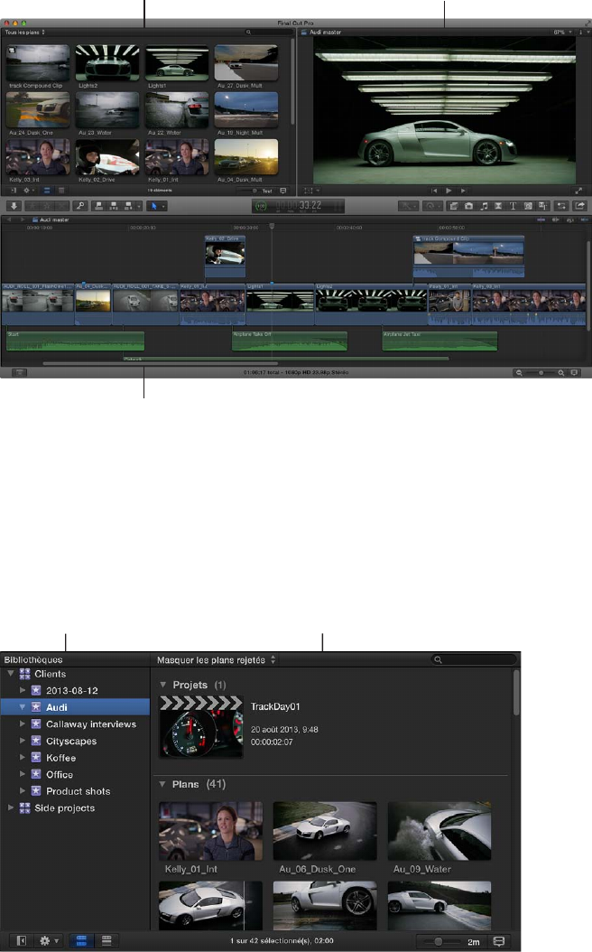Click the top browser search field
The image size is (592, 952).
pyautogui.click(x=267, y=33)
